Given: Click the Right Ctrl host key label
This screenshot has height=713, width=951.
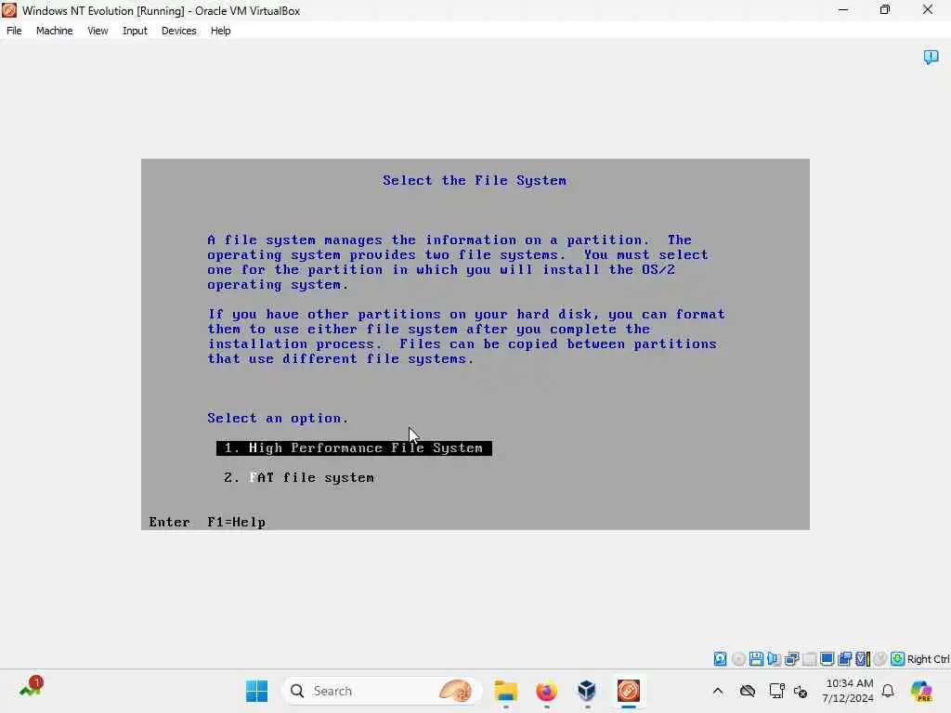Looking at the screenshot, I should point(928,659).
